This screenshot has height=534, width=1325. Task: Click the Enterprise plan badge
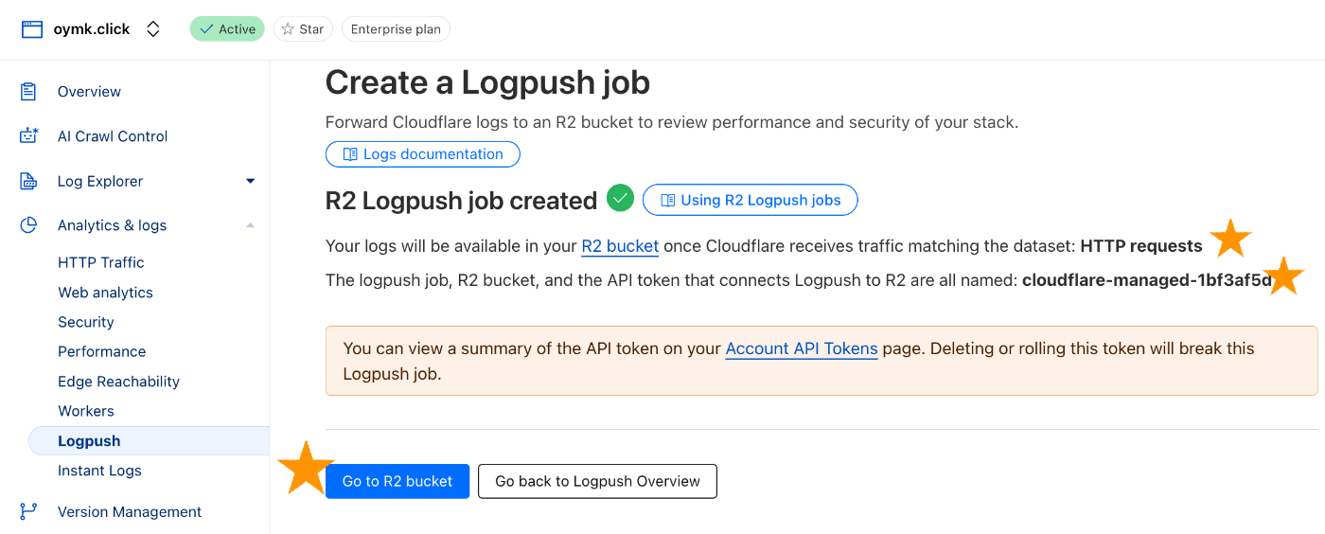(396, 29)
